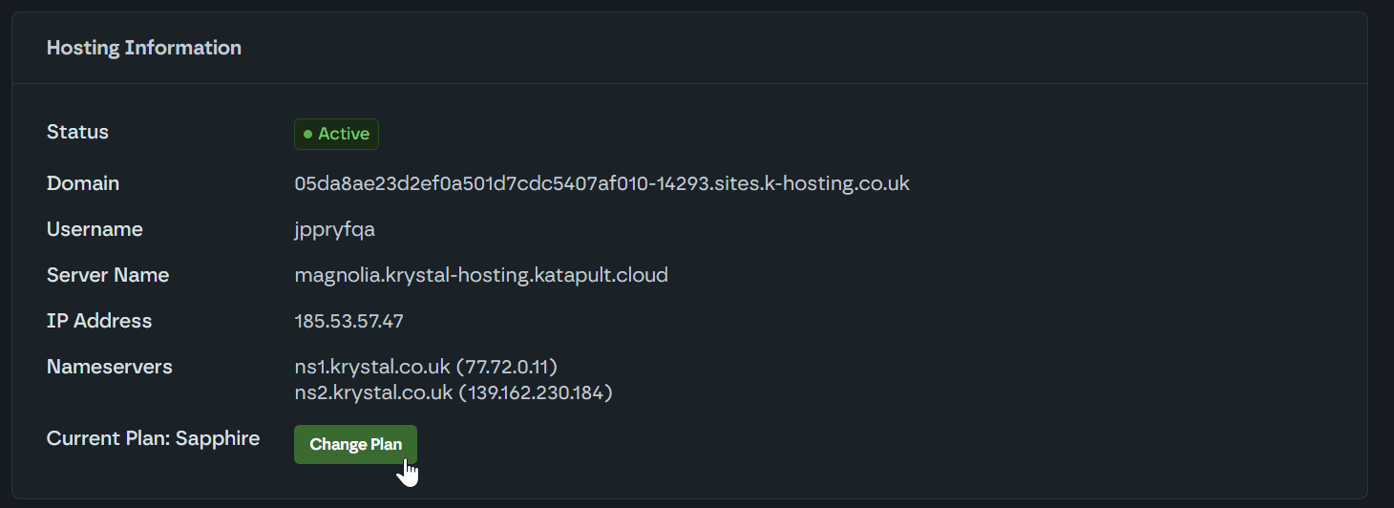Click the Status field label
Screen dimensions: 1394x508
pyautogui.click(x=77, y=132)
